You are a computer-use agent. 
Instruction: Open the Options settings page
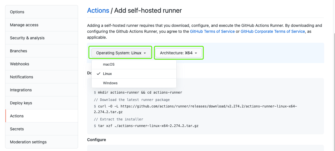(x=42, y=12)
